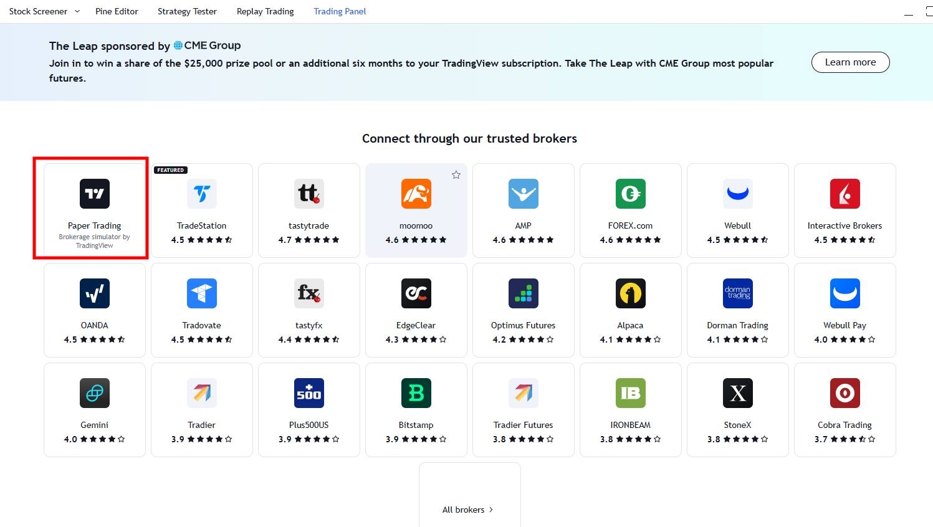Image resolution: width=933 pixels, height=527 pixels.
Task: Expand the Stock Screener dropdown arrow
Action: pos(77,11)
